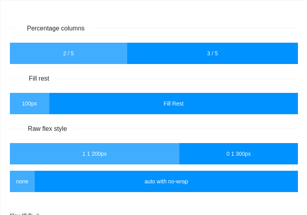The width and height of the screenshot is (307, 215).
Task: Click the "Fill rest" divider title
Action: click(39, 79)
